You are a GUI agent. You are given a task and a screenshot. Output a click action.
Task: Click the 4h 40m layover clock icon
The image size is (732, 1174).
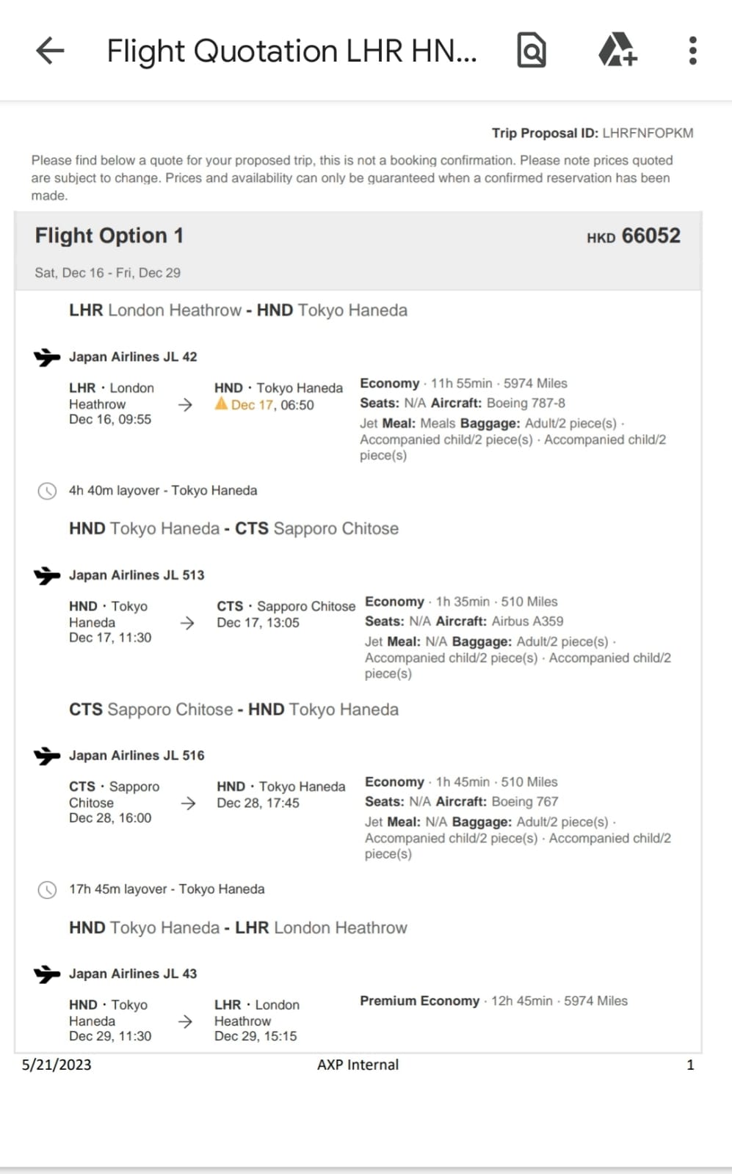point(47,491)
